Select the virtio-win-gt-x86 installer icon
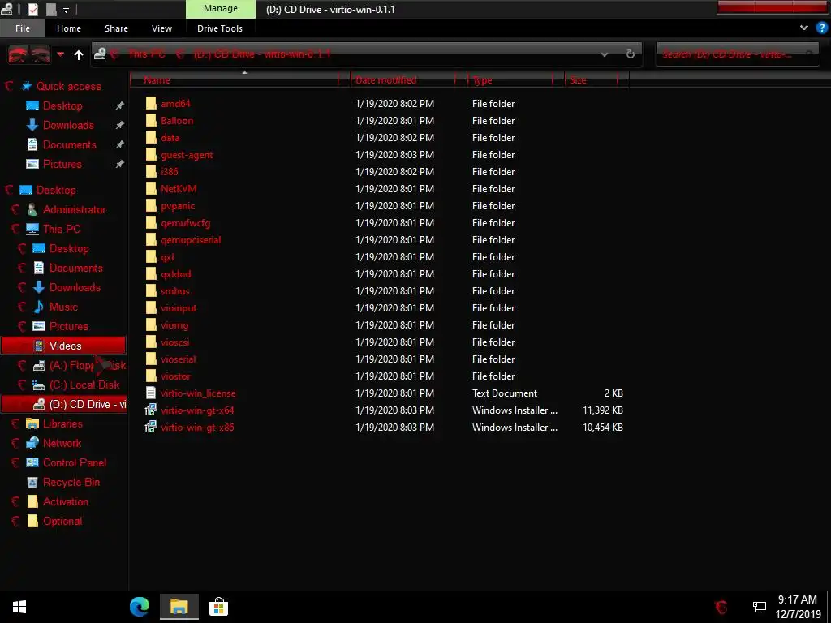The height and width of the screenshot is (623, 831). click(x=151, y=427)
